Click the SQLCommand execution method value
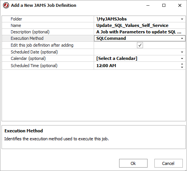 point(111,38)
